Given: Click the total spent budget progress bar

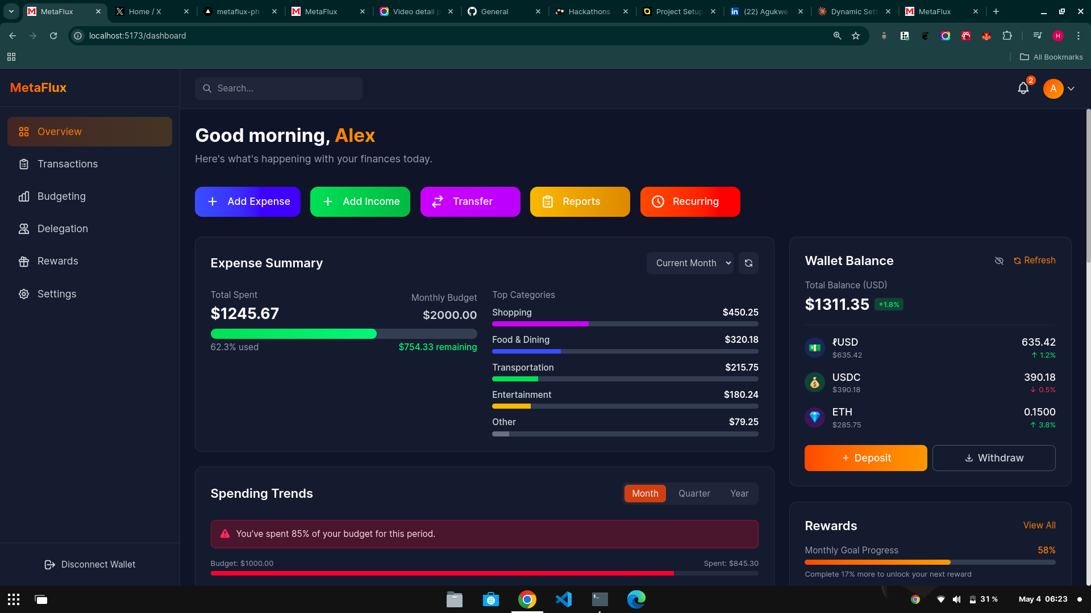Looking at the screenshot, I should point(343,334).
